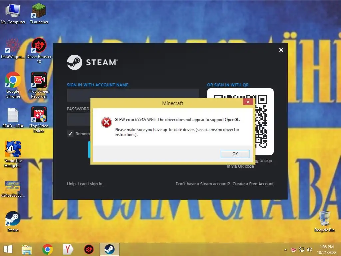This screenshot has height=256, width=341.
Task: Click red error icon in Minecraft dialog
Action: pyautogui.click(x=106, y=122)
